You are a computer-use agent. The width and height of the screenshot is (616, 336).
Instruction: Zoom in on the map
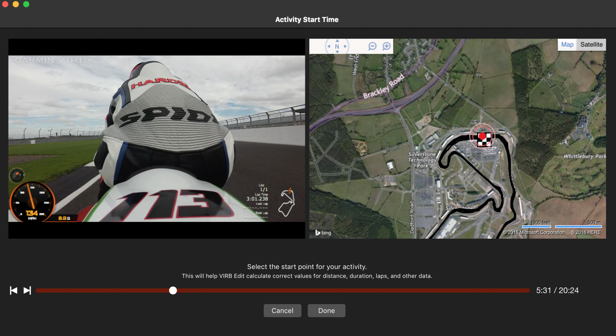tap(387, 47)
